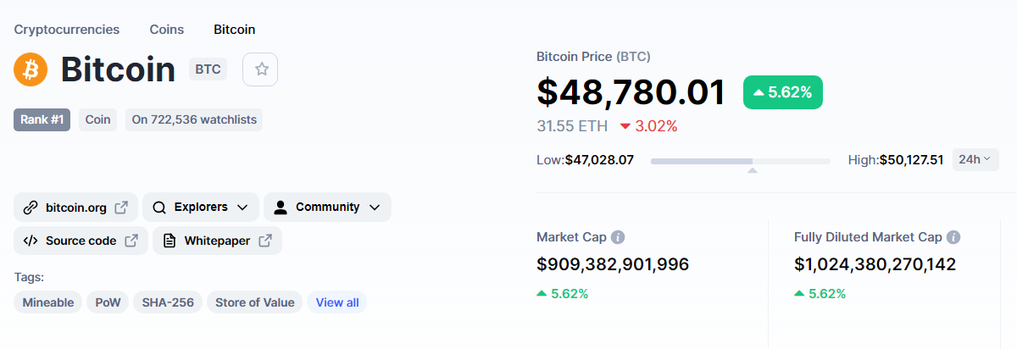
Task: Go to Coins breadcrumb
Action: [x=167, y=30]
